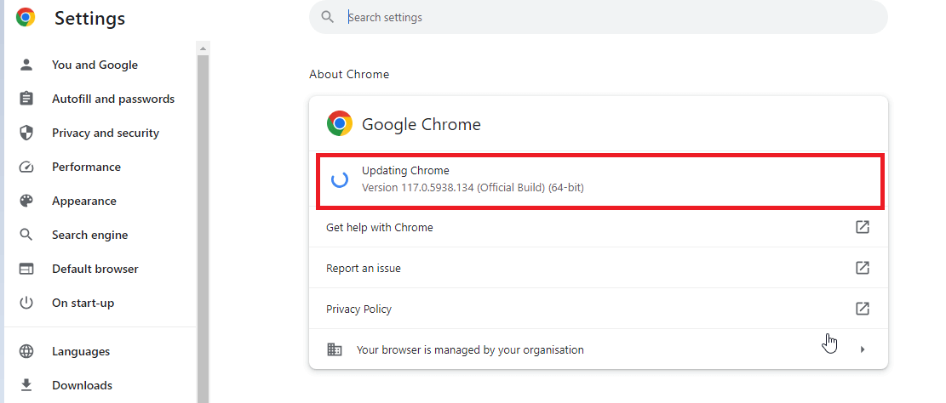Open external link icon for Report an issue

pos(863,268)
